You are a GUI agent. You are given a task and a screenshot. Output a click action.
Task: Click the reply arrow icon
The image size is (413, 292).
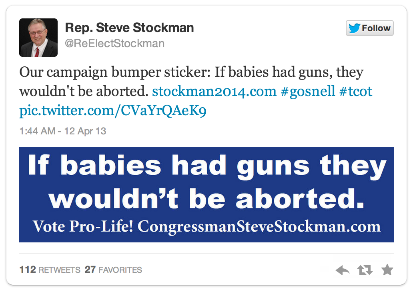tap(343, 271)
